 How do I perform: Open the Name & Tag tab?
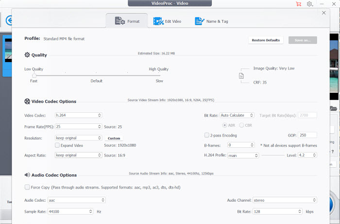211,21
